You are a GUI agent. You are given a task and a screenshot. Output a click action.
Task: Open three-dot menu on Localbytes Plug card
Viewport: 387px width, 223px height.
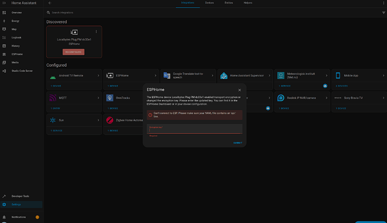96,31
